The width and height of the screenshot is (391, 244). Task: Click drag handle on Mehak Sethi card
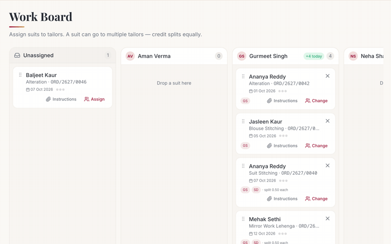[x=243, y=219]
